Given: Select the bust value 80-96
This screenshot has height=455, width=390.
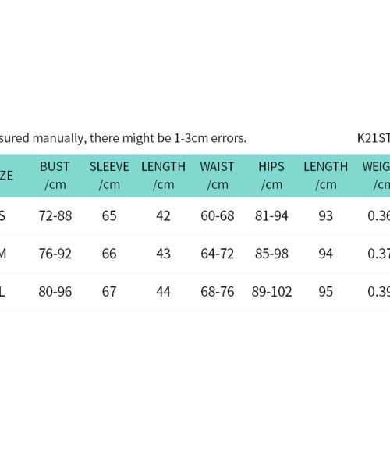Looking at the screenshot, I should tap(55, 292).
